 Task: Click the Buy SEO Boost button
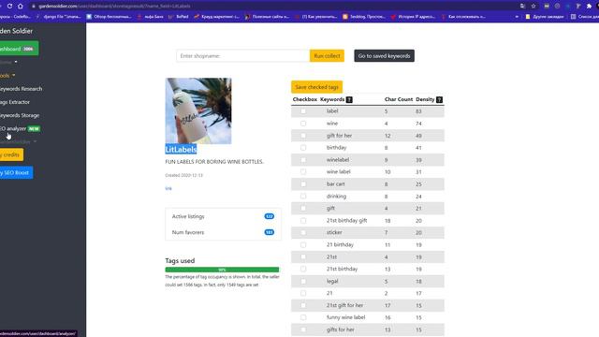click(17, 172)
